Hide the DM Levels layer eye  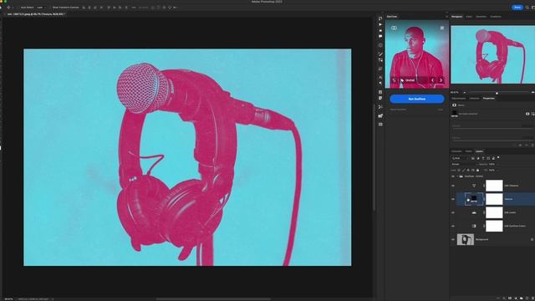[x=453, y=212]
